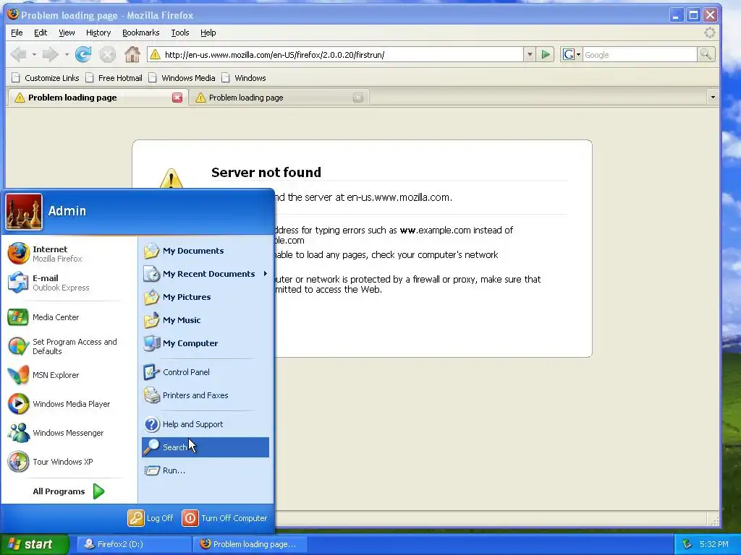This screenshot has height=555, width=741.
Task: Click the Free Hotmail bookmark
Action: pos(114,78)
